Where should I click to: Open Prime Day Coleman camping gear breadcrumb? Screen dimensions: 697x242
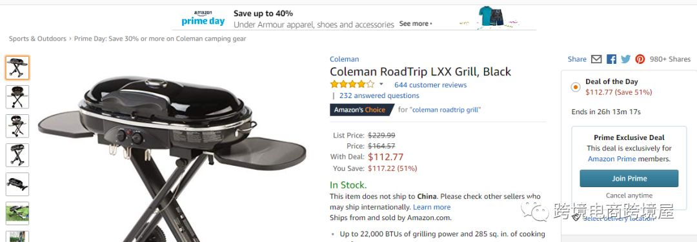click(160, 39)
